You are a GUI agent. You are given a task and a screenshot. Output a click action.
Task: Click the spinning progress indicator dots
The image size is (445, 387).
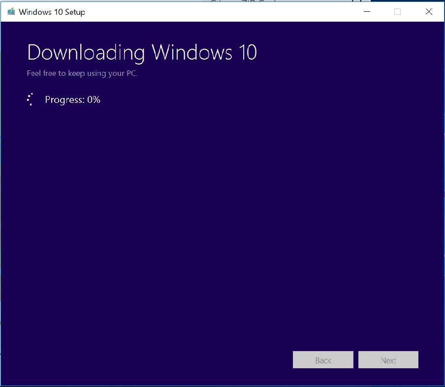click(x=30, y=99)
